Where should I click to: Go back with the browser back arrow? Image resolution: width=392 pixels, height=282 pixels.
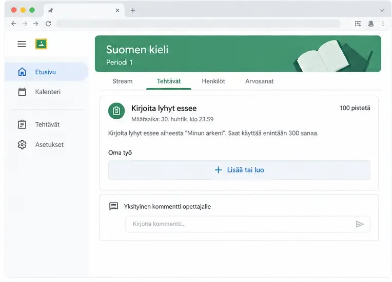[14, 24]
